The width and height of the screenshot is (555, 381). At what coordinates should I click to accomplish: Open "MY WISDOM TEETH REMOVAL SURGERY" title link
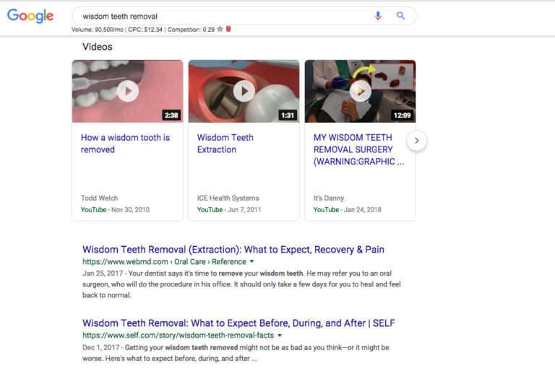(x=358, y=149)
